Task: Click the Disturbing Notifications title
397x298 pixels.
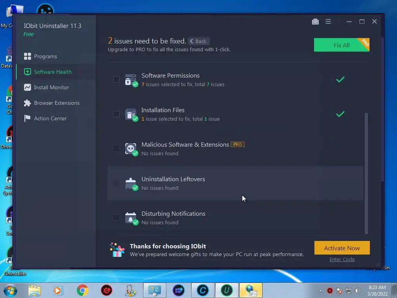Action: click(173, 214)
